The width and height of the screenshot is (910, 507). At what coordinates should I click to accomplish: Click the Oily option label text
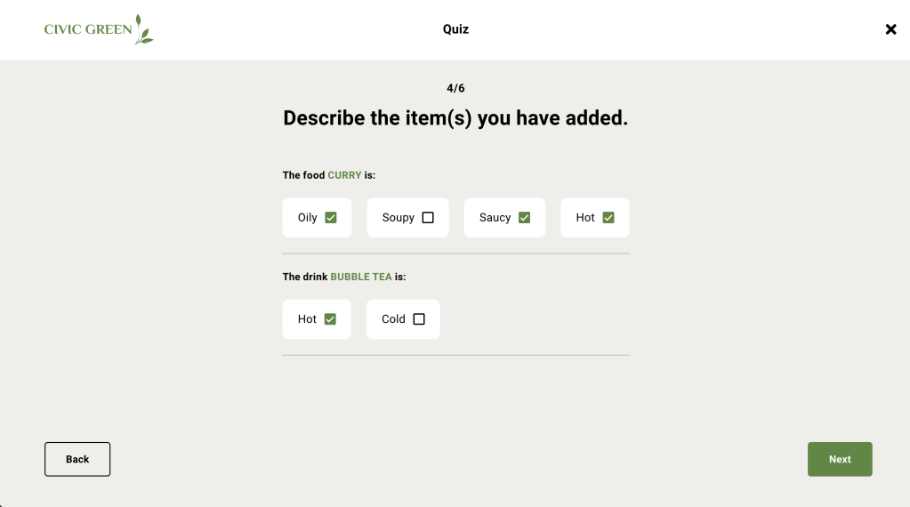click(x=308, y=218)
